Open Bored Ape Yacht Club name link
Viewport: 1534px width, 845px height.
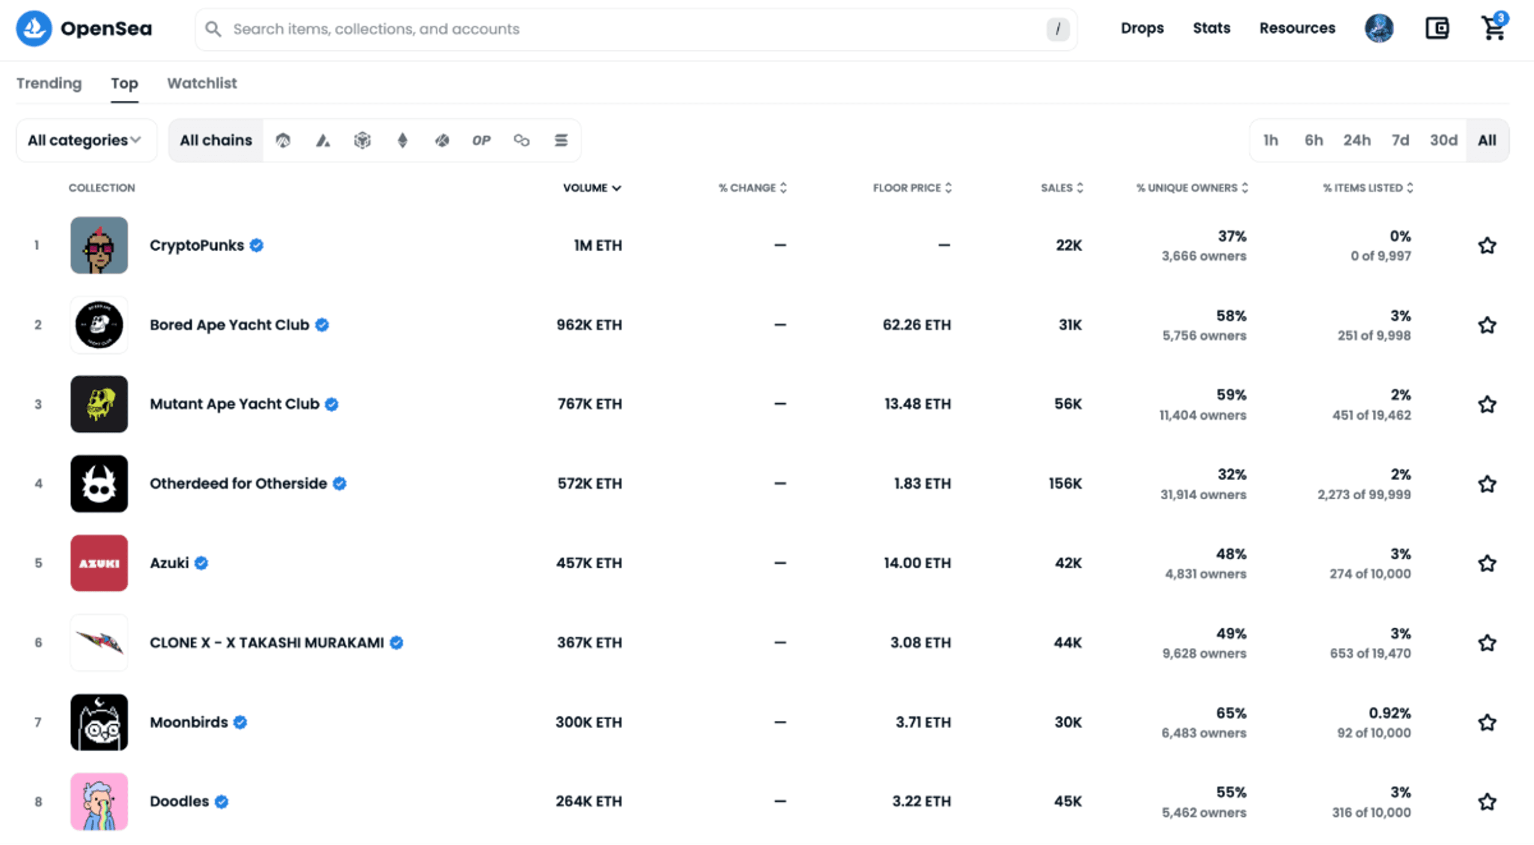coord(229,325)
